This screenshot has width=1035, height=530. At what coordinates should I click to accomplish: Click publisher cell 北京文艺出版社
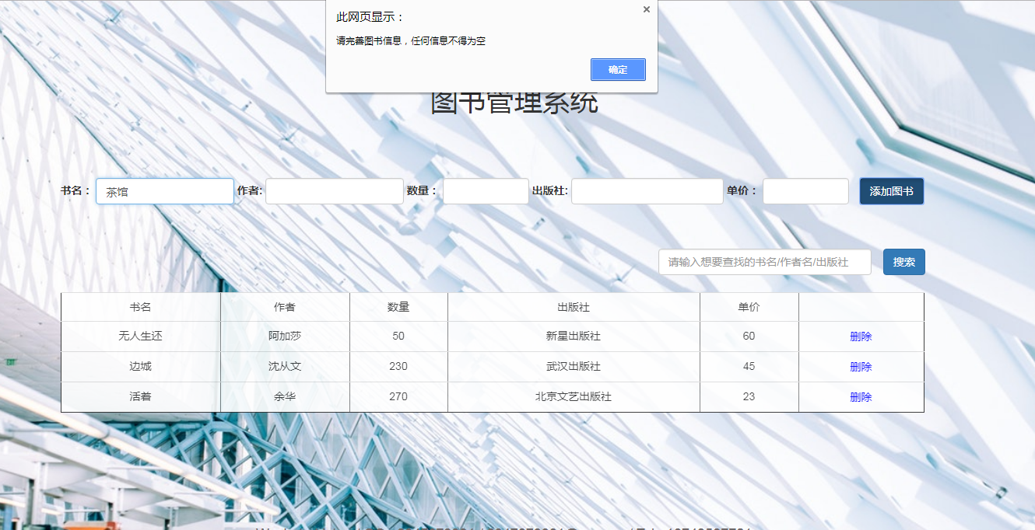click(x=574, y=397)
